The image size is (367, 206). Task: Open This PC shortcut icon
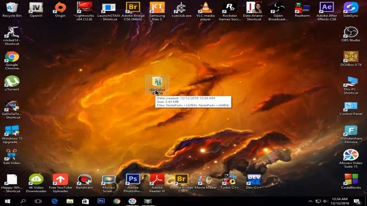pos(350,85)
